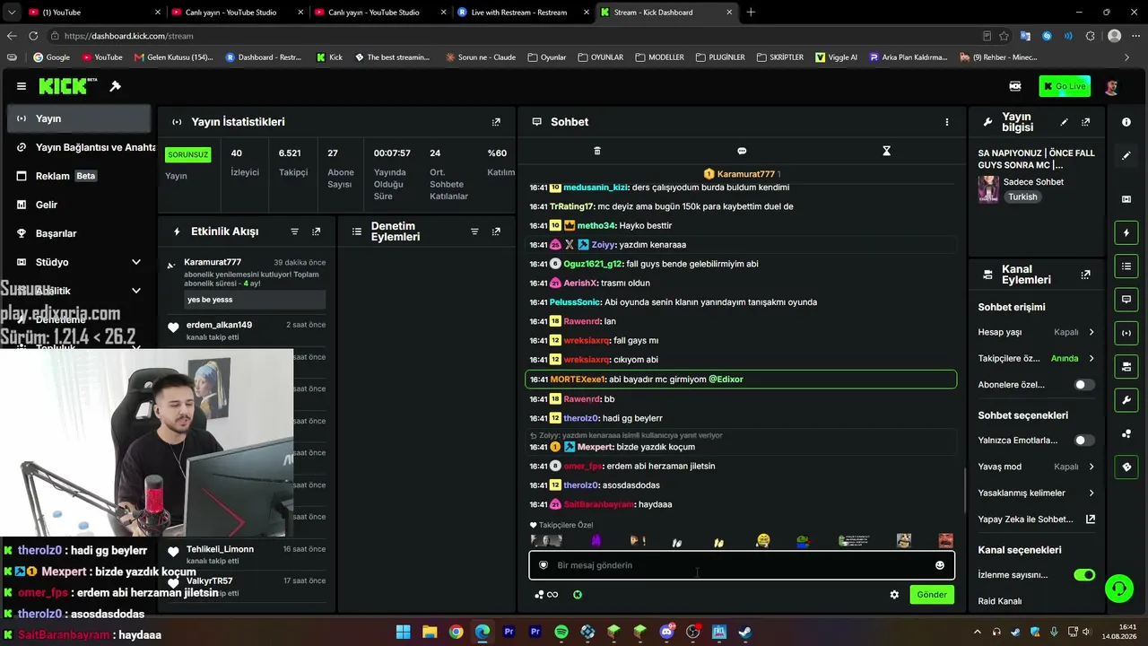Click the Gönder send button
Screen dimensions: 1148x646
point(931,595)
